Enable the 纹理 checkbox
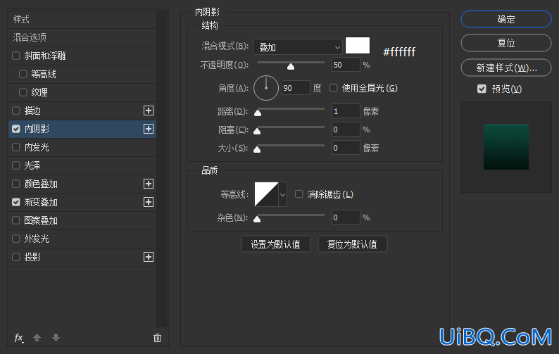 (23, 92)
